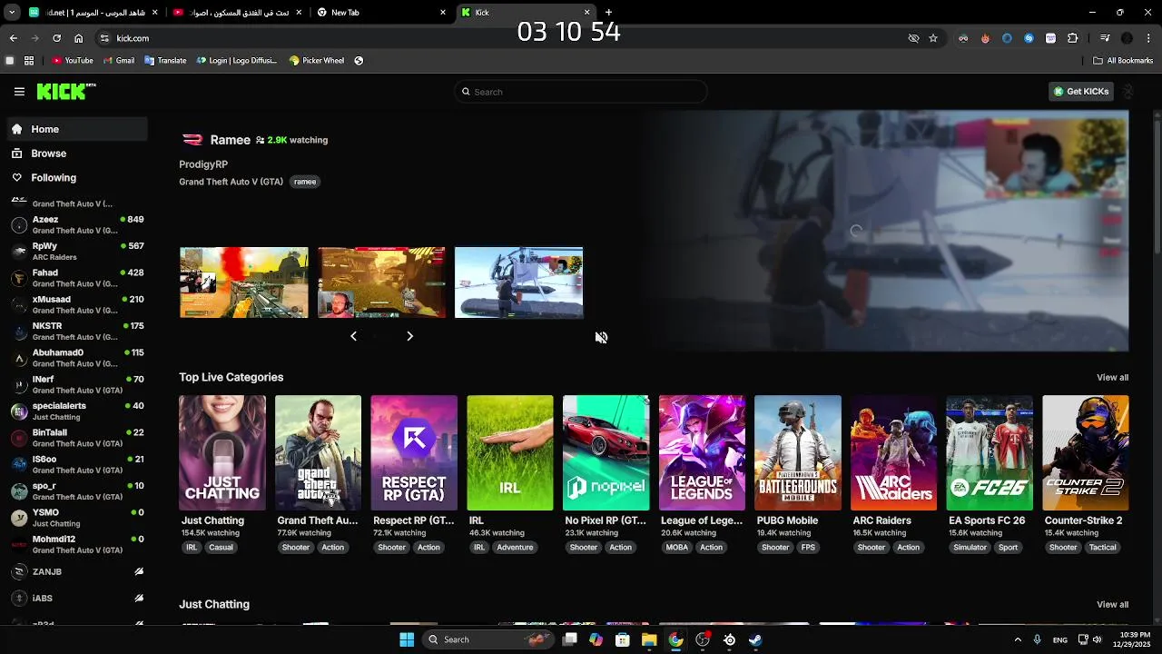Open the tab search dropdown arrow
Image resolution: width=1162 pixels, height=654 pixels.
[13, 13]
